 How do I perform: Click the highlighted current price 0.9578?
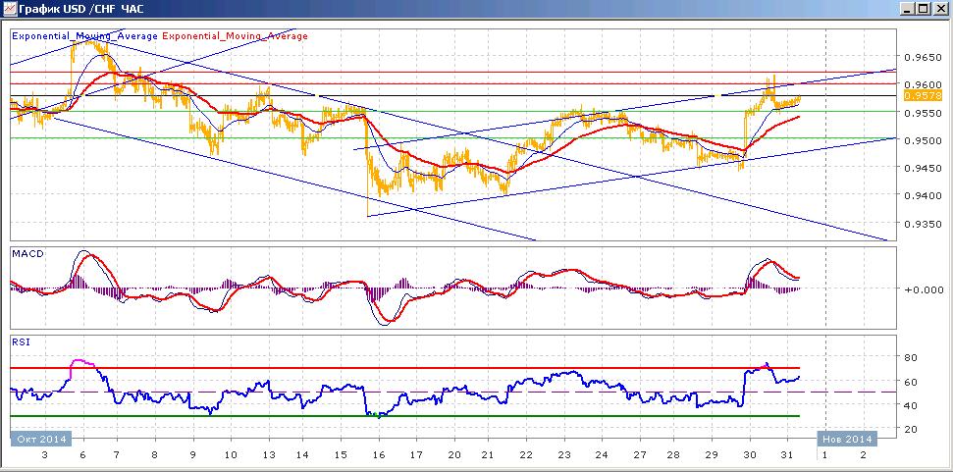[924, 96]
